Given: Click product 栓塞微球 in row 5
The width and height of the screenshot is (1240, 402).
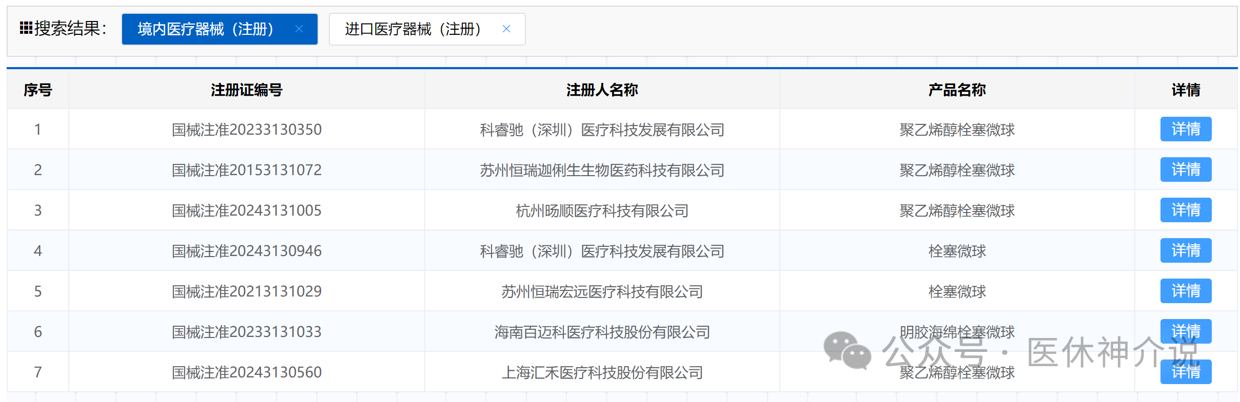Looking at the screenshot, I should [x=957, y=291].
